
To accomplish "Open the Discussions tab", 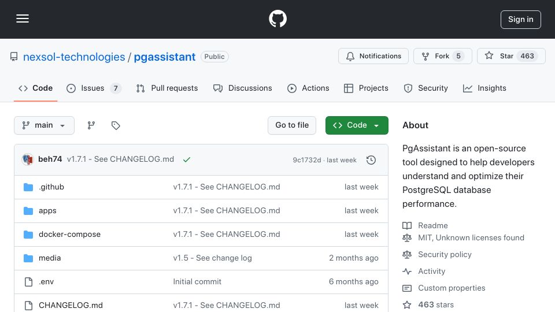I will (243, 88).
